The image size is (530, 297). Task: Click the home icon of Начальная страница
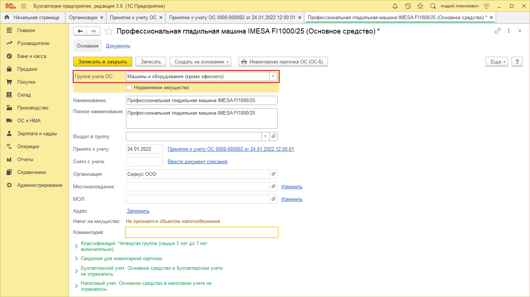(7, 17)
